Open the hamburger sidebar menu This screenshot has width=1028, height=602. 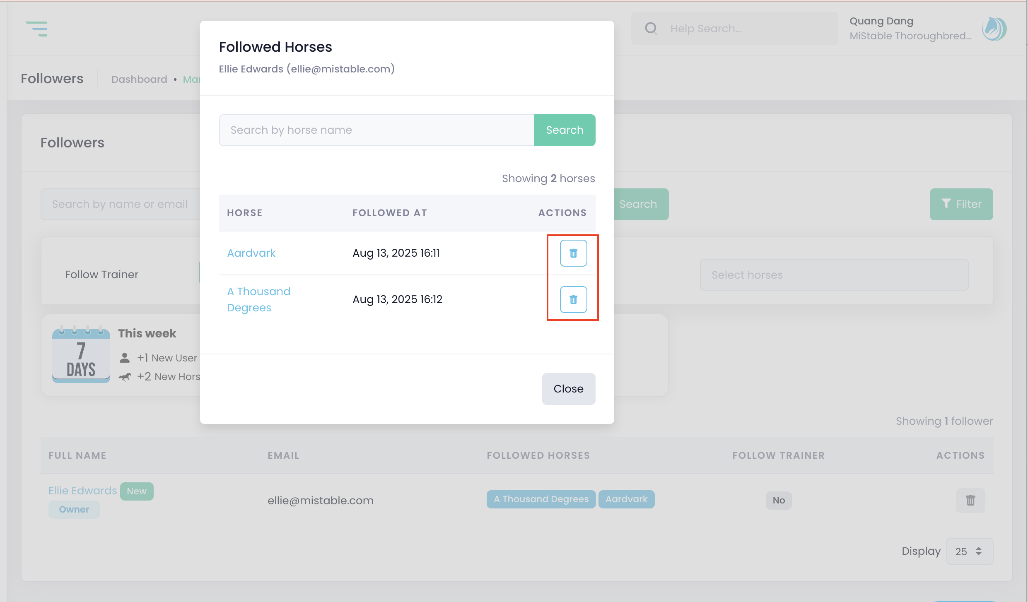point(36,29)
